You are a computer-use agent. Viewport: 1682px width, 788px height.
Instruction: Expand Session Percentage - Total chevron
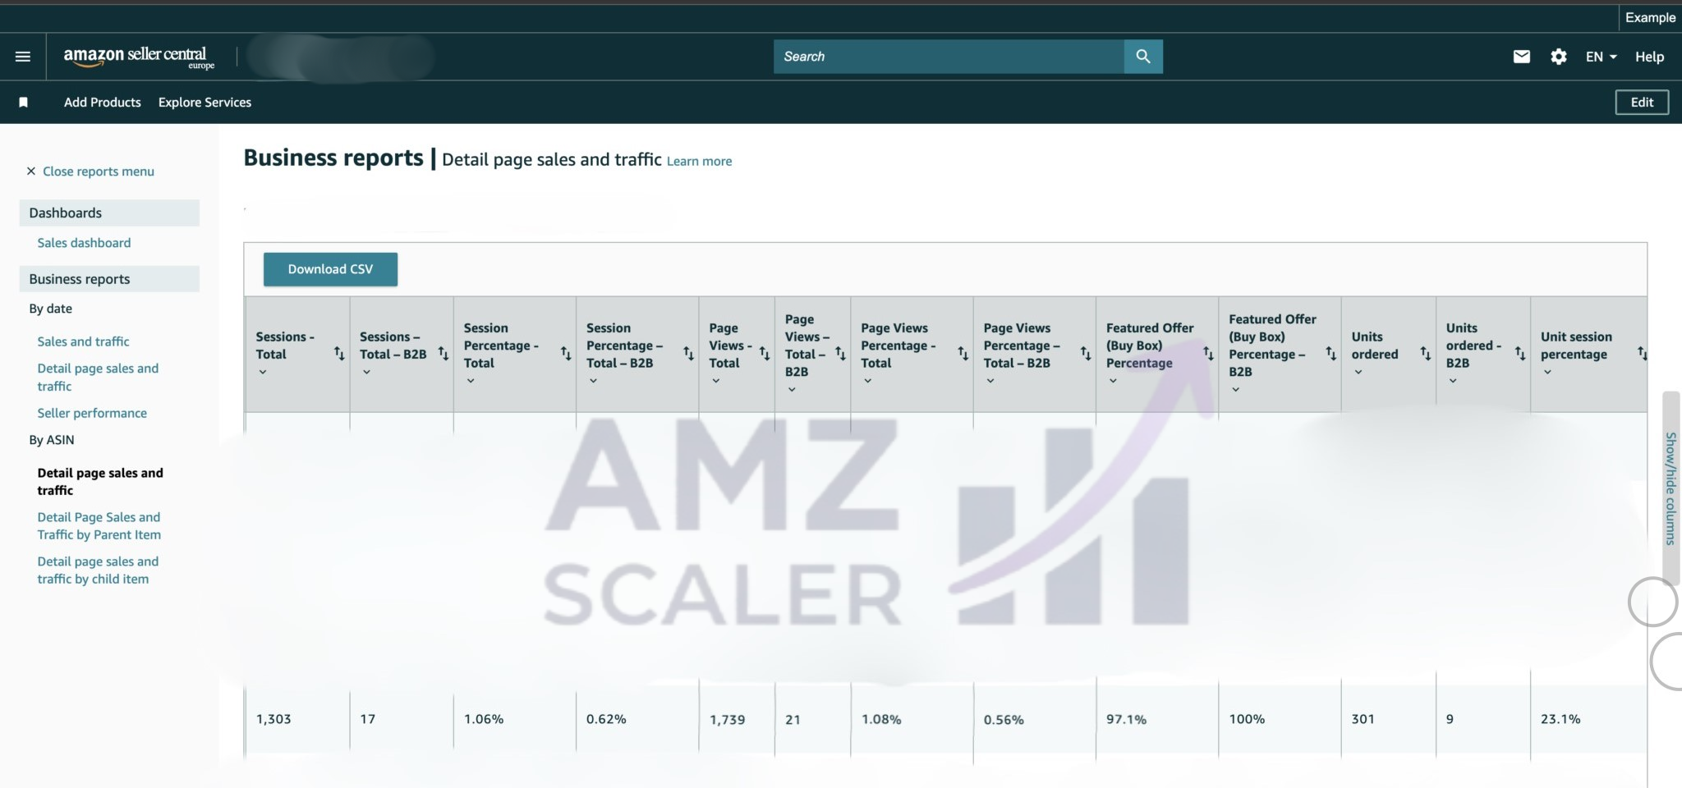[x=471, y=381]
